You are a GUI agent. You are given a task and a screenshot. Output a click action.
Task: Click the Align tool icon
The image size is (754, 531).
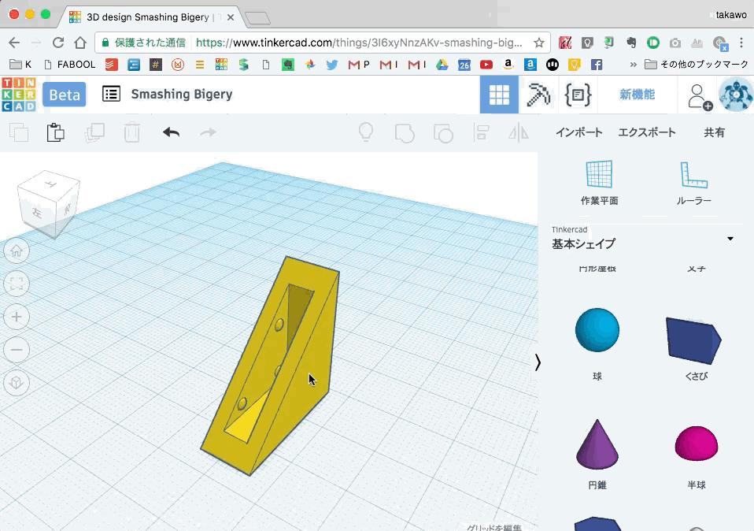pyautogui.click(x=481, y=132)
